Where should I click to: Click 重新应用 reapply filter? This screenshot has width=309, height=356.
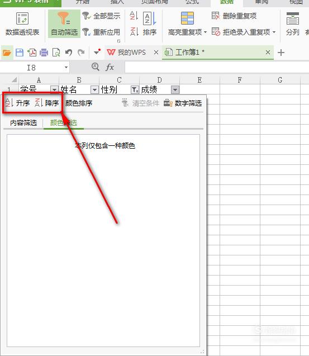[101, 32]
